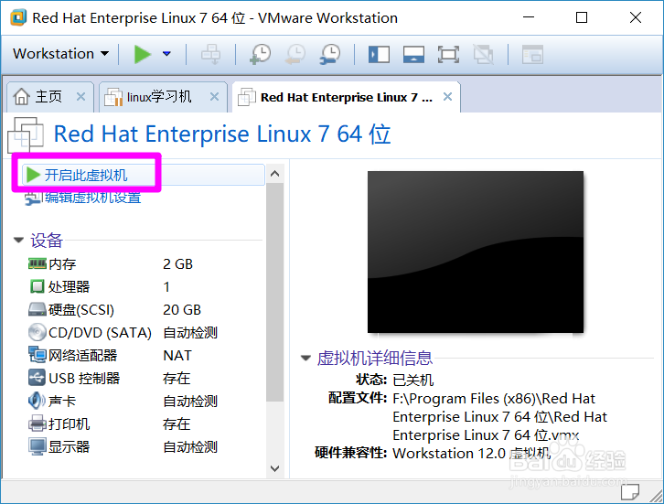Click the Workstation 12.0 虚拟机 compatibility text

point(472,454)
